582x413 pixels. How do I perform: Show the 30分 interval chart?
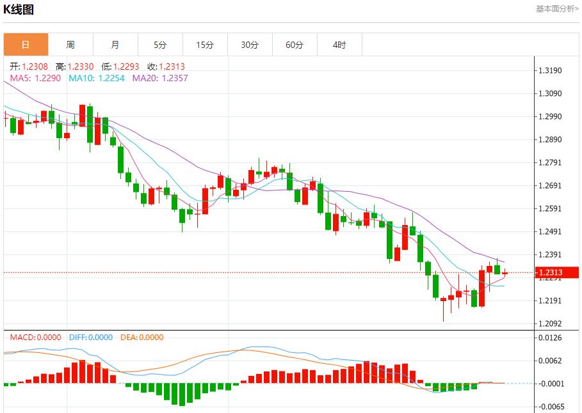250,45
